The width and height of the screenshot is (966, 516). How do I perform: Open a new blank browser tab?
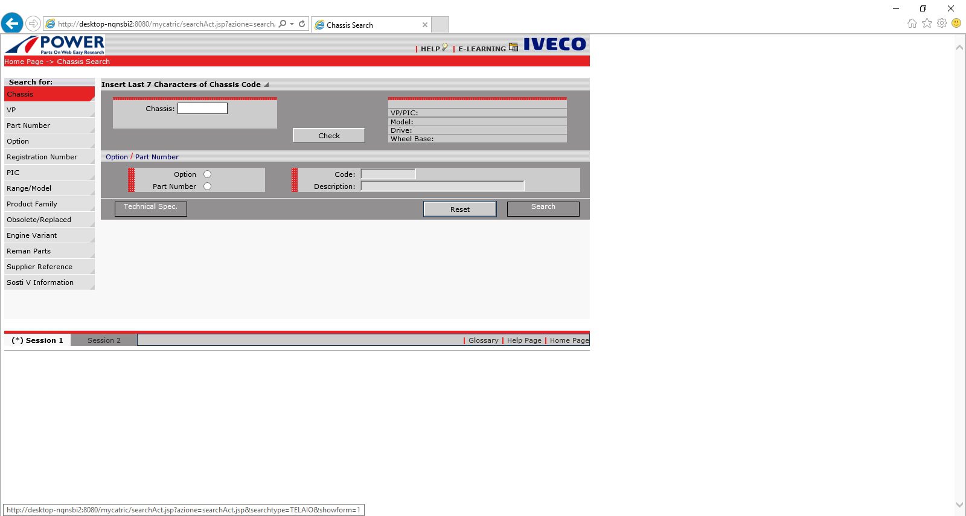click(441, 25)
